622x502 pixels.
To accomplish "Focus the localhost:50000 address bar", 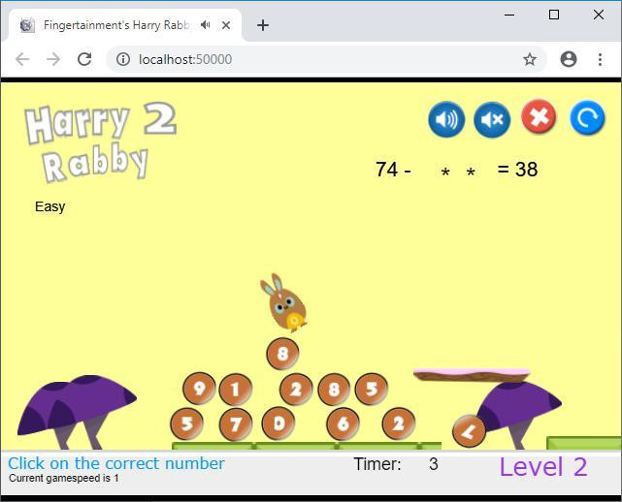I will (x=325, y=59).
